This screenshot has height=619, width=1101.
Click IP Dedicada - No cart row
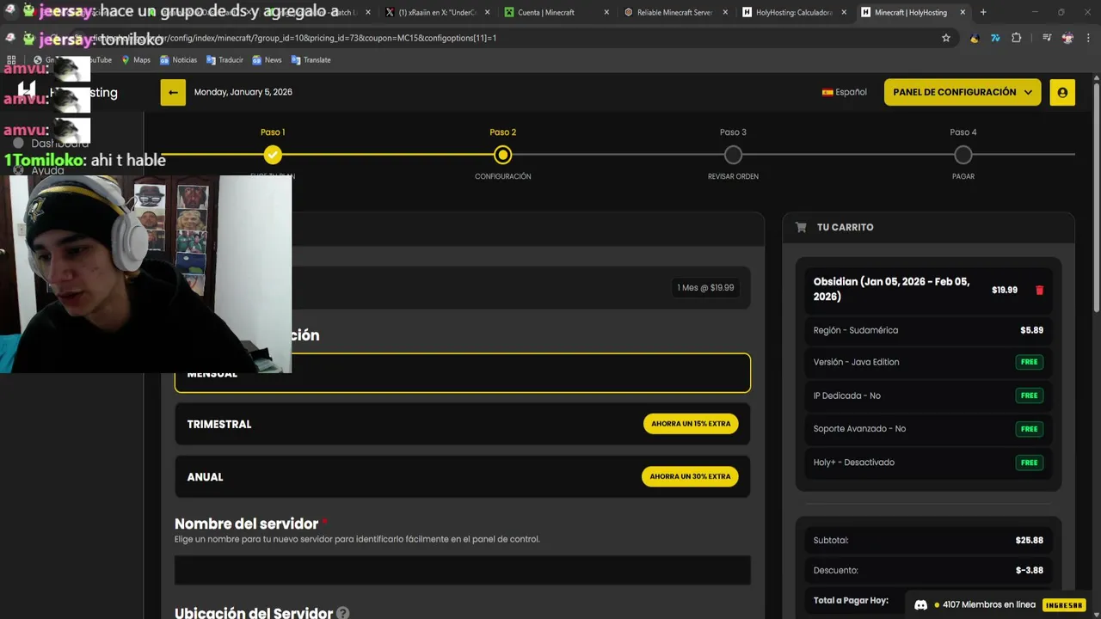click(928, 395)
